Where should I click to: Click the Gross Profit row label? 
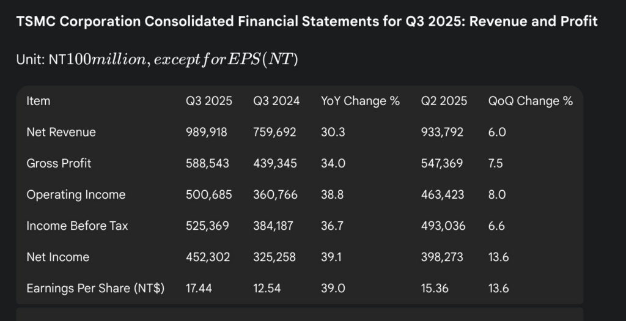click(x=59, y=163)
